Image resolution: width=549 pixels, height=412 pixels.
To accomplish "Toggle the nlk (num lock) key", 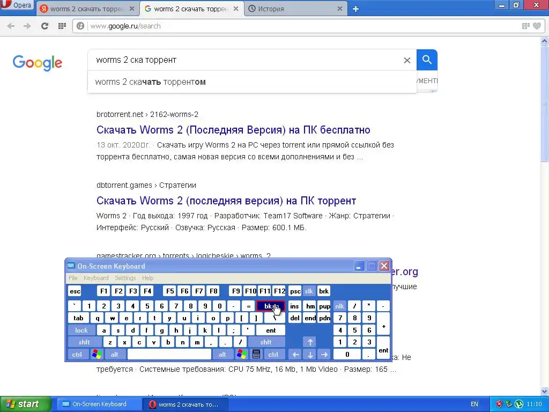I will (x=339, y=306).
